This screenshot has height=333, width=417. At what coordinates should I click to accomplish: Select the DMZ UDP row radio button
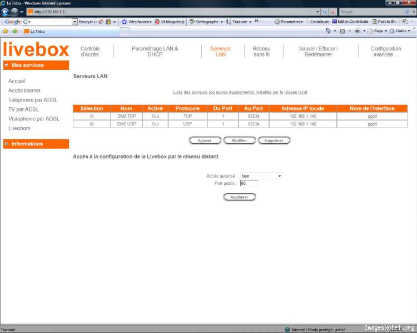click(92, 124)
